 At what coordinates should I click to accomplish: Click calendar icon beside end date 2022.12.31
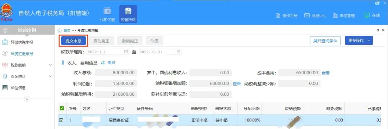coord(179,52)
